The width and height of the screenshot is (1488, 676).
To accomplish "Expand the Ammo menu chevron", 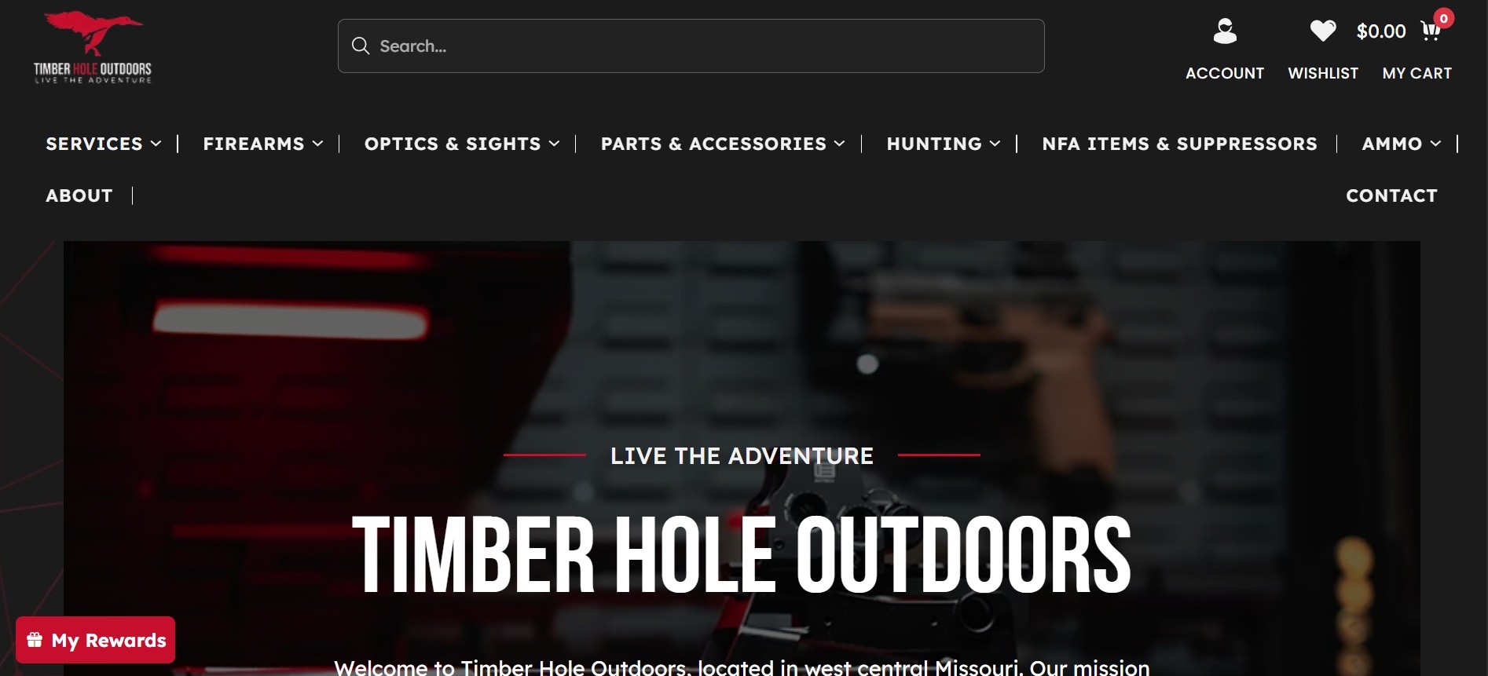I will pyautogui.click(x=1435, y=144).
